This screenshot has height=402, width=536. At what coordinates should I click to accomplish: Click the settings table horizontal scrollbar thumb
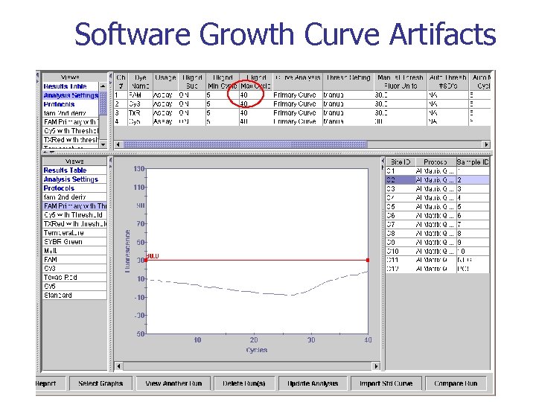(x=246, y=144)
